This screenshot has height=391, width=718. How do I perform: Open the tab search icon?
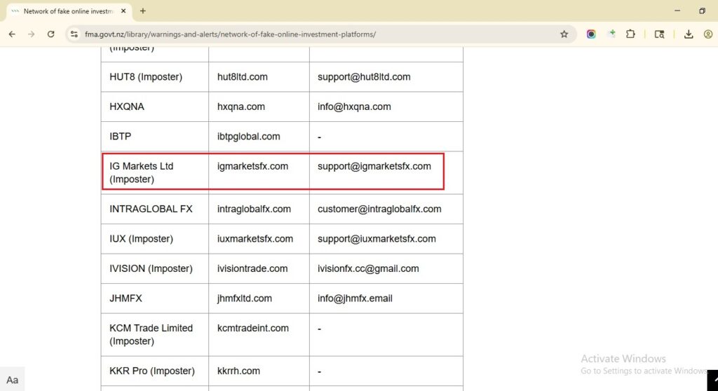[x=659, y=34]
